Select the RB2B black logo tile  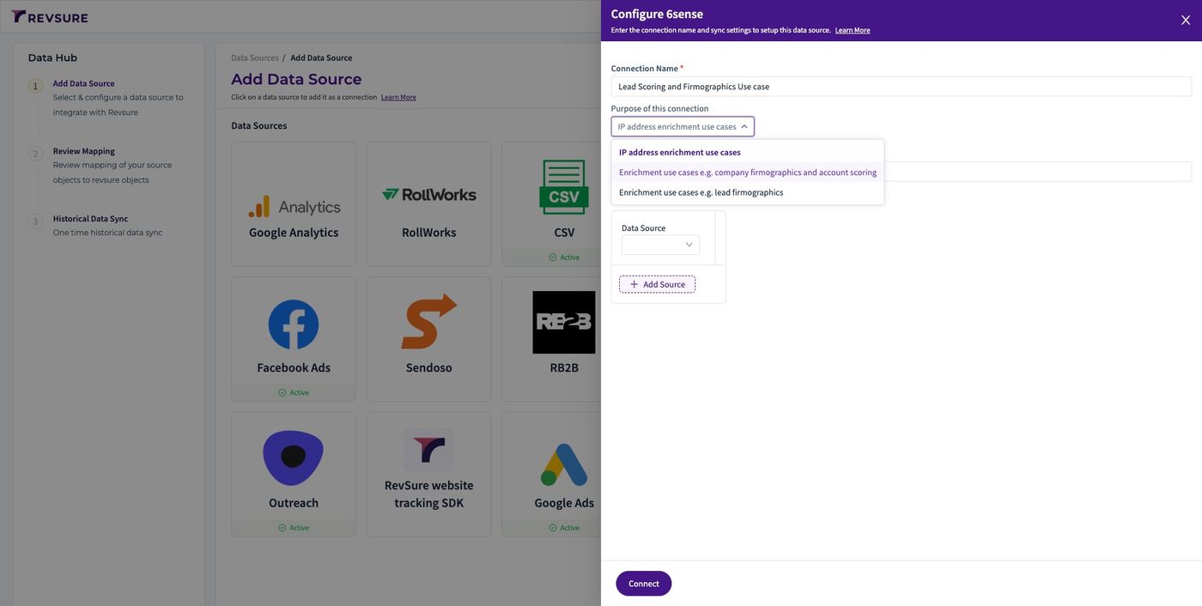[563, 322]
